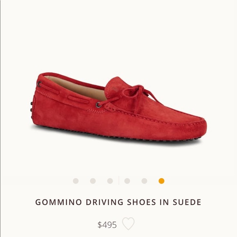Select the first carousel dot

pos(76,181)
